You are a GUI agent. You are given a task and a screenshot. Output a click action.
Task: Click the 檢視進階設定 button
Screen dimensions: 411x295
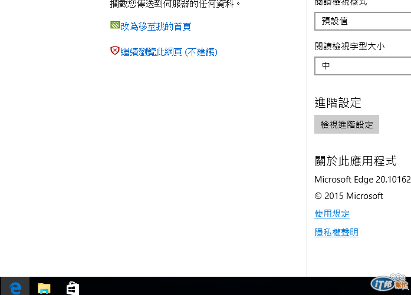[x=347, y=124]
